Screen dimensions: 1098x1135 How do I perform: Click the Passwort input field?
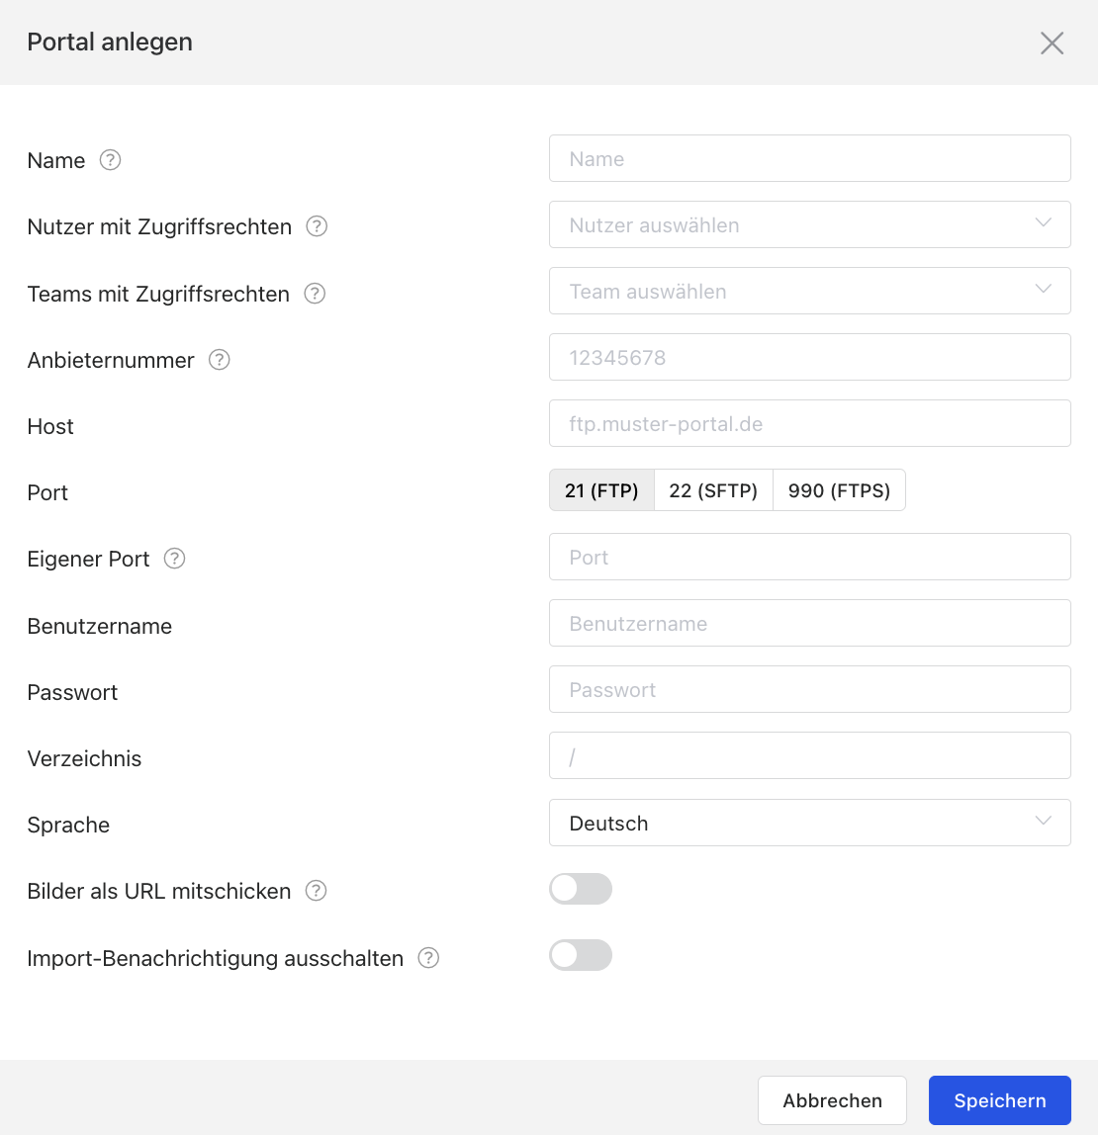pos(810,689)
